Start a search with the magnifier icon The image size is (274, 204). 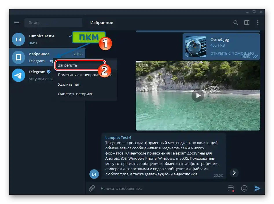click(236, 22)
